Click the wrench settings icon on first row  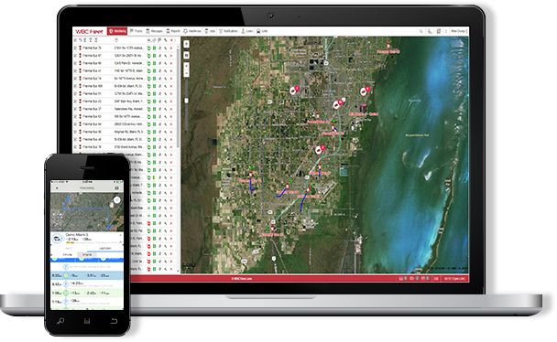166,48
